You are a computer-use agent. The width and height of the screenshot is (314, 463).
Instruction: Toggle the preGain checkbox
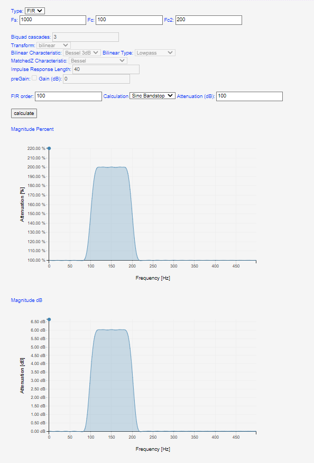(x=34, y=78)
